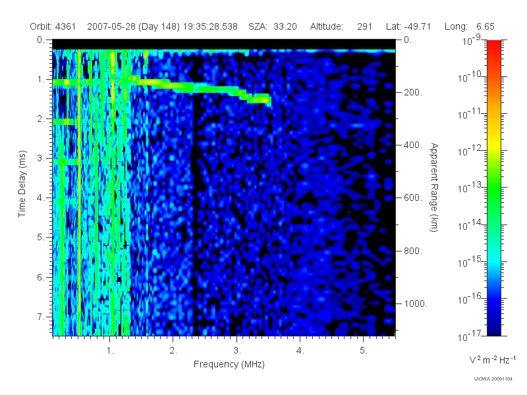This screenshot has width=527, height=395.
Task: Click the 'Apparent Range (km)' axis label
Action: tap(434, 187)
